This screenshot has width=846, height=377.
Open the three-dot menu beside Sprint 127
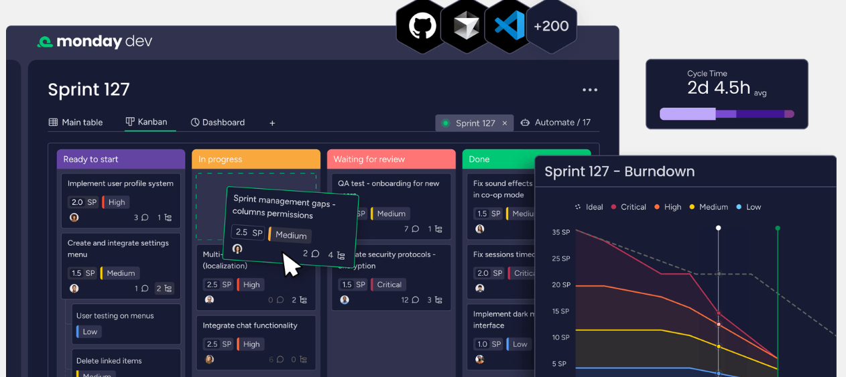(x=590, y=90)
